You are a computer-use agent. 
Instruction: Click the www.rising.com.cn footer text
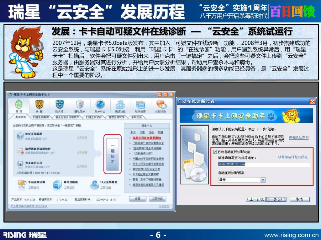(291, 235)
